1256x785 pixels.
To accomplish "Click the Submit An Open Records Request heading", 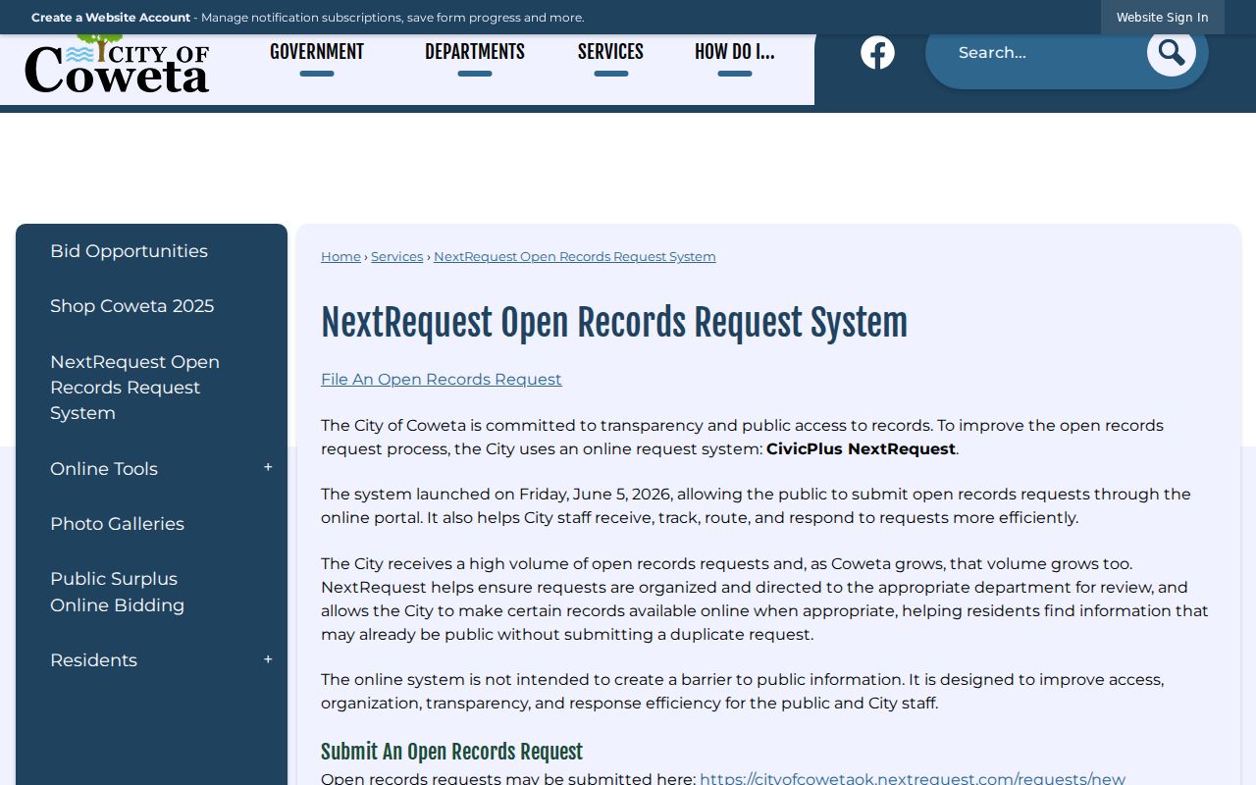I will point(451,752).
